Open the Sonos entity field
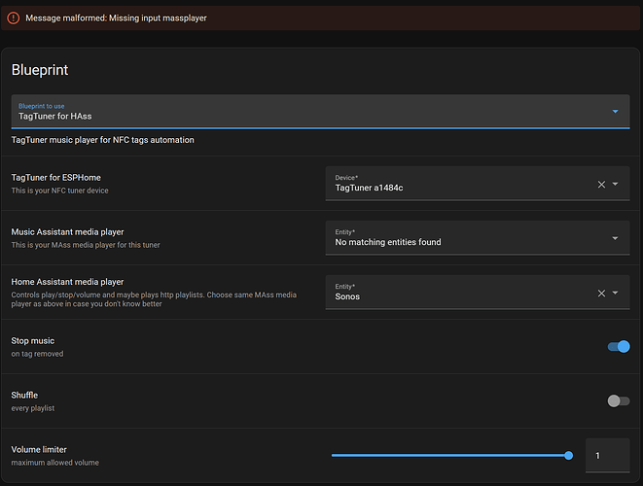643x486 pixels. coord(478,293)
